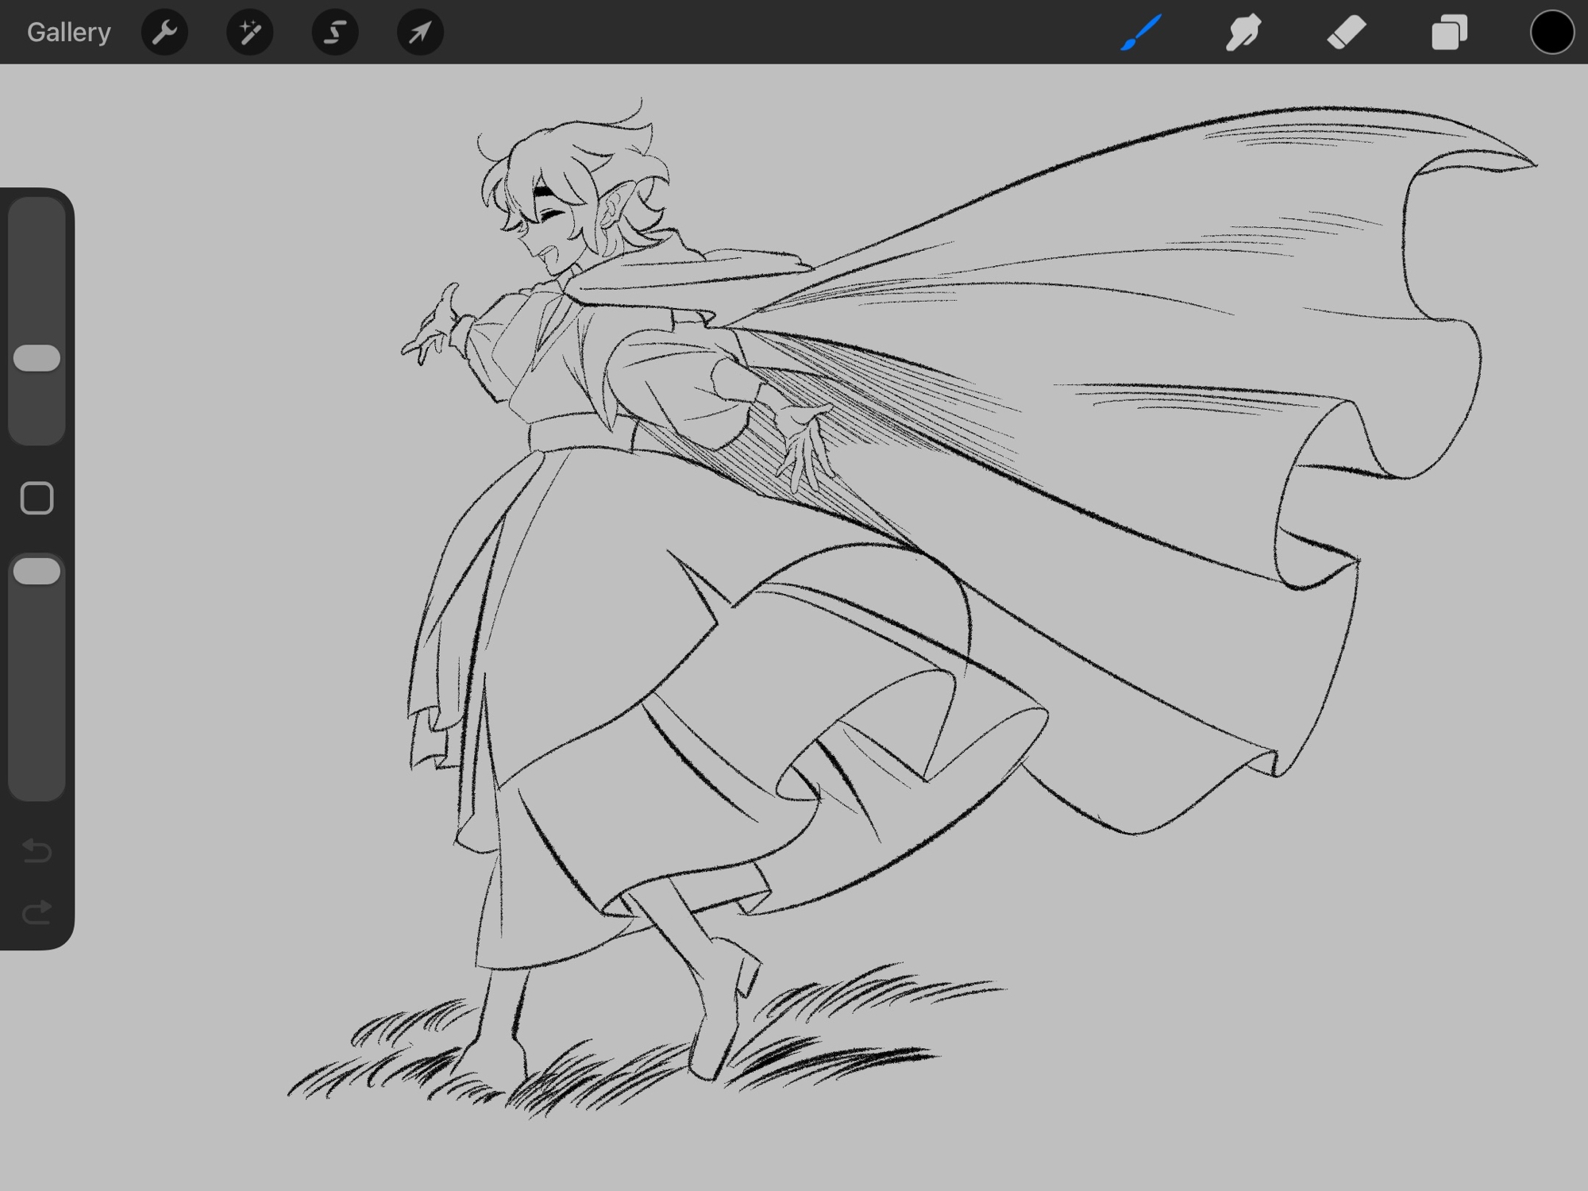1588x1191 pixels.
Task: Click the brush opacity slider handle
Action: coord(37,571)
